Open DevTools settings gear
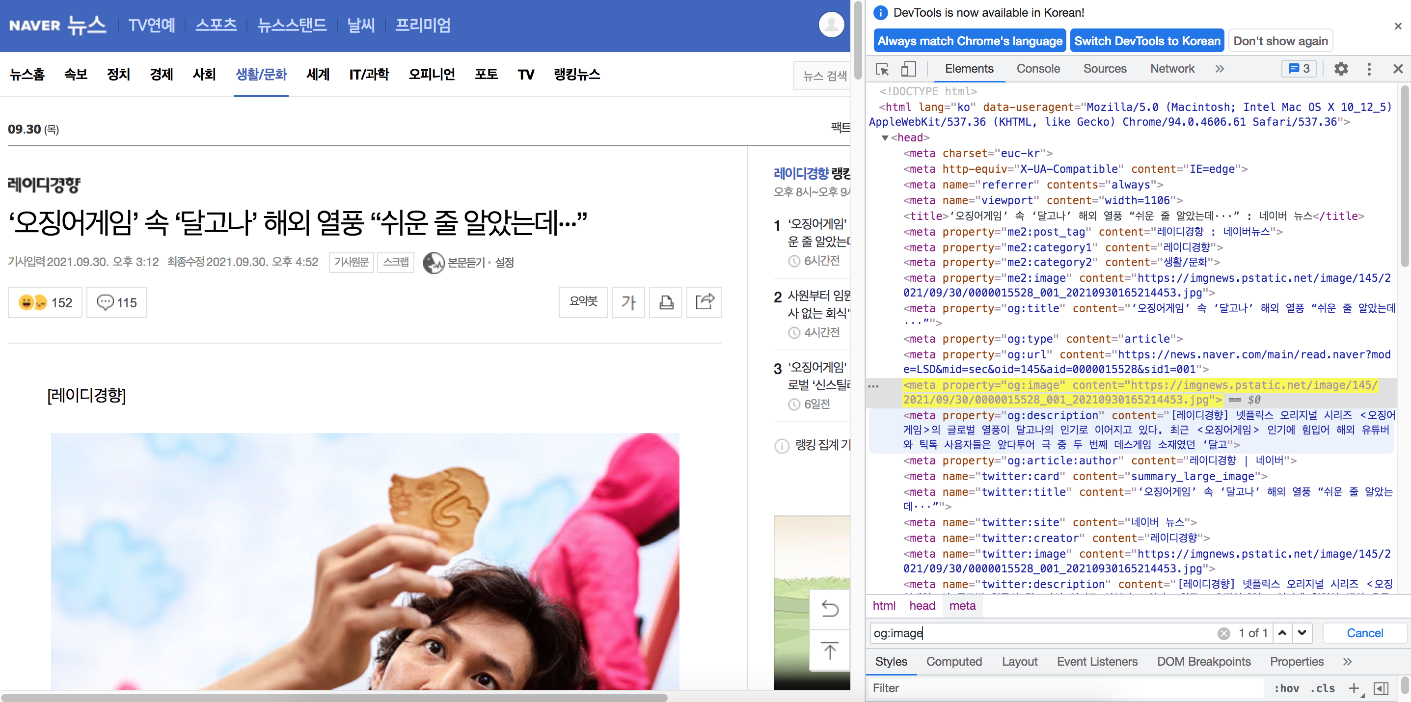 [x=1341, y=69]
